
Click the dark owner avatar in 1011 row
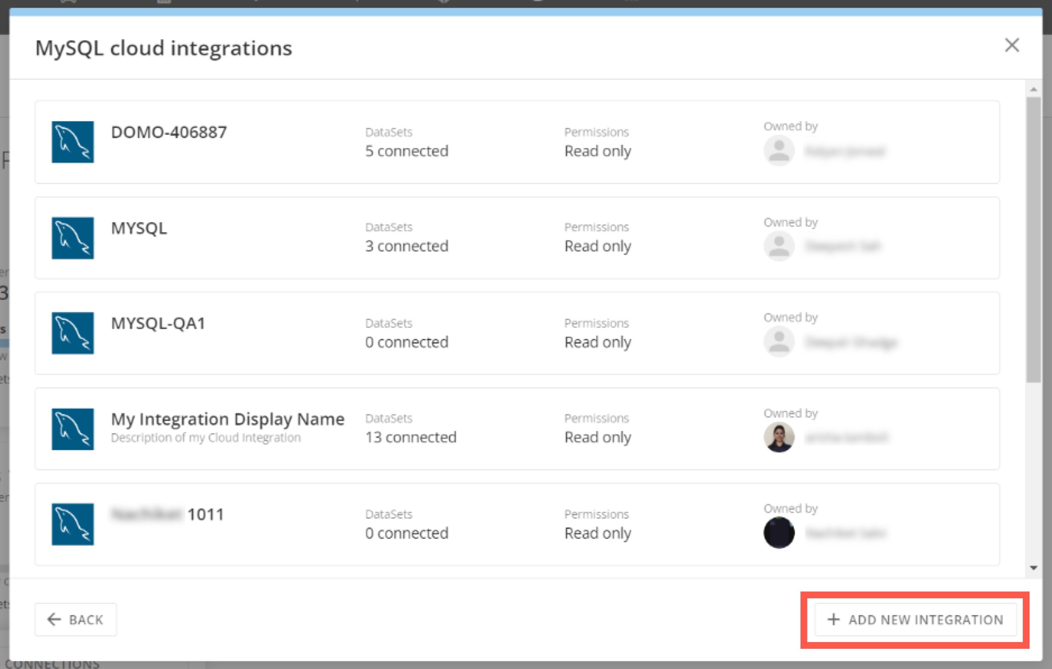[779, 533]
